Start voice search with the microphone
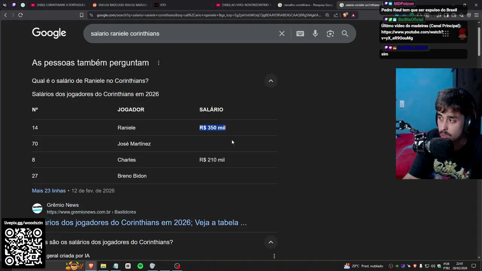482x271 pixels. click(x=315, y=33)
